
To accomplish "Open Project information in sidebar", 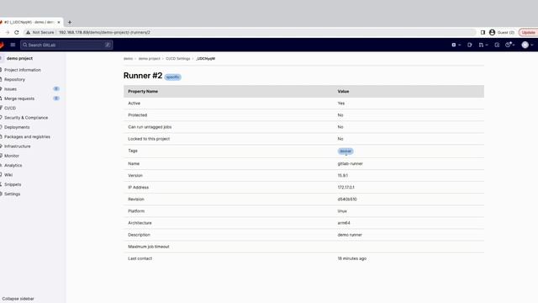I will [23, 70].
